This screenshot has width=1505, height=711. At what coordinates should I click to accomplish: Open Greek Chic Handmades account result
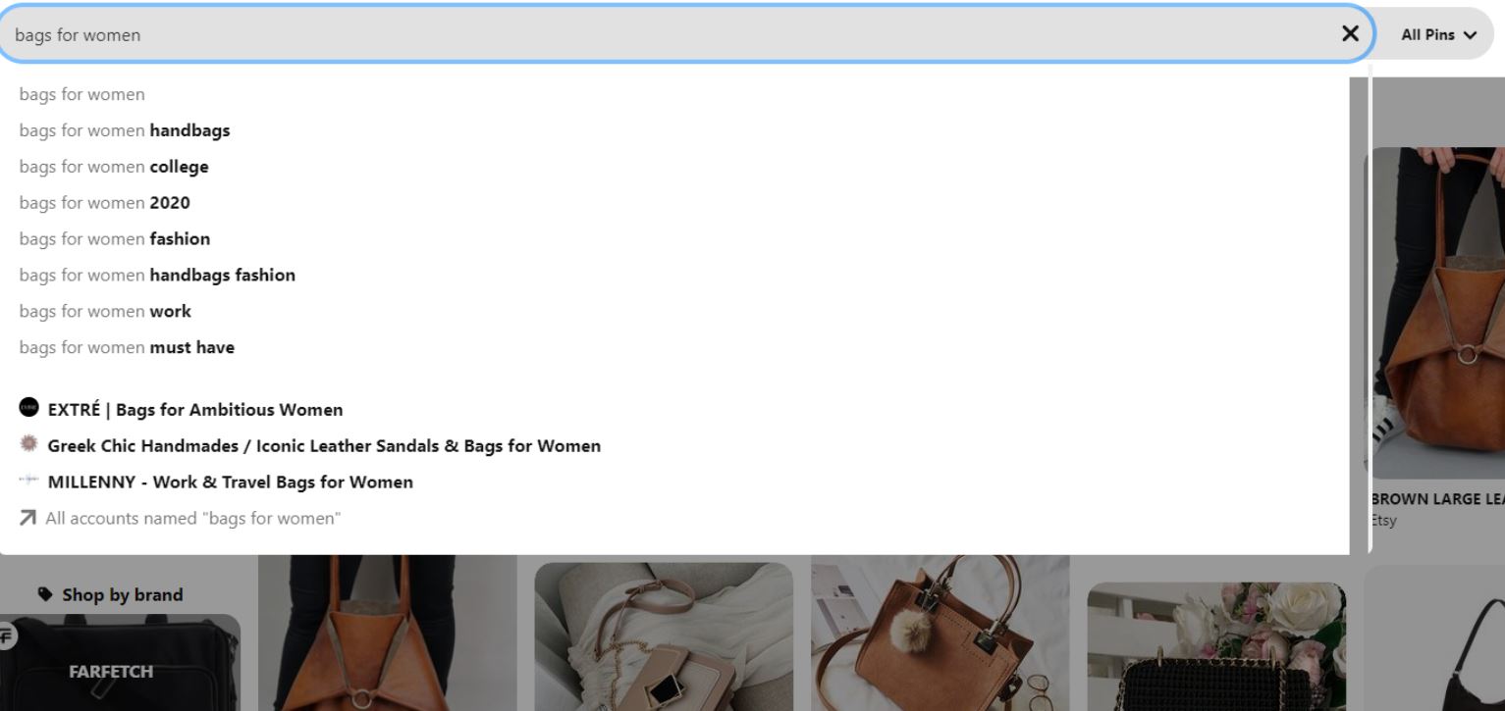pos(324,446)
